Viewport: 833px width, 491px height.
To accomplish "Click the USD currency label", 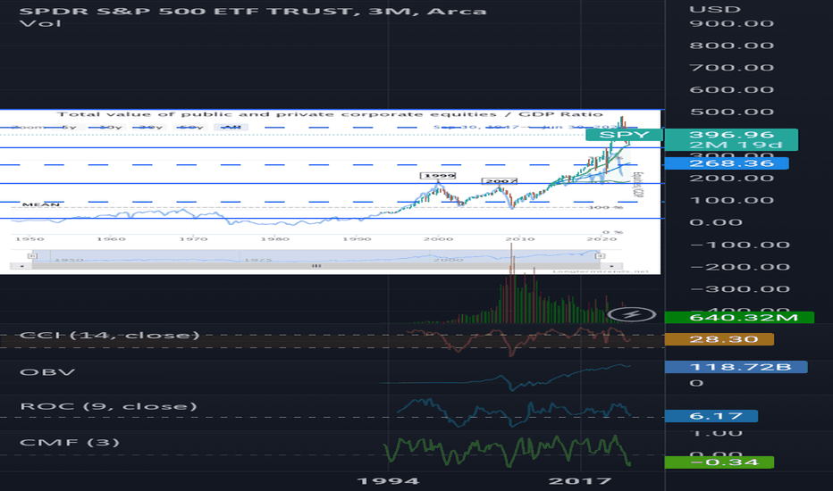I will click(714, 10).
